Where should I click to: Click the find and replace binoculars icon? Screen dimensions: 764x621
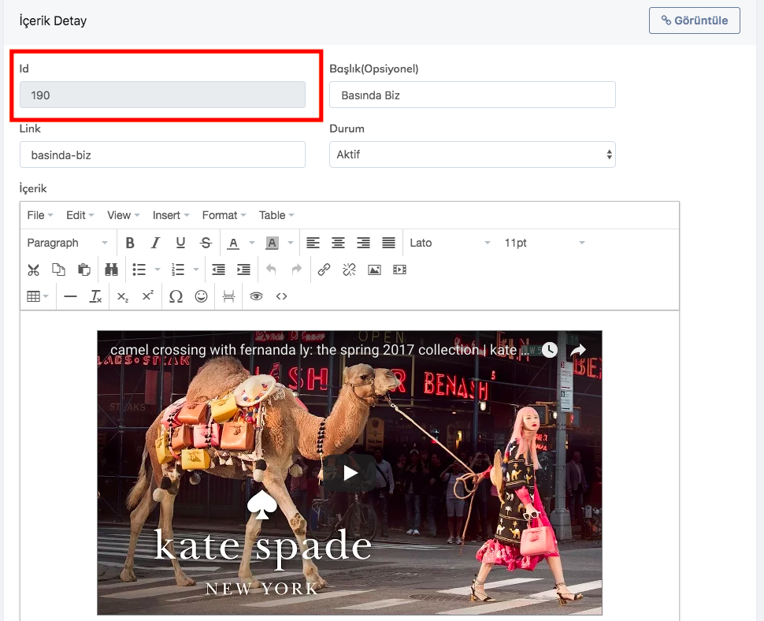point(111,270)
